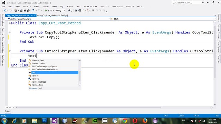
Task: Select the Common tab in IntelliSense list
Action: 33,88
